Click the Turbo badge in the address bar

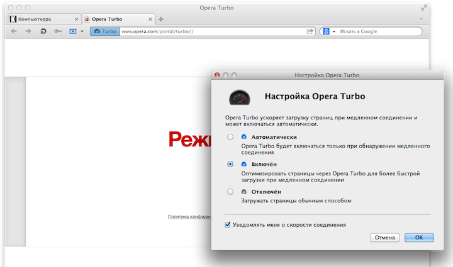105,31
